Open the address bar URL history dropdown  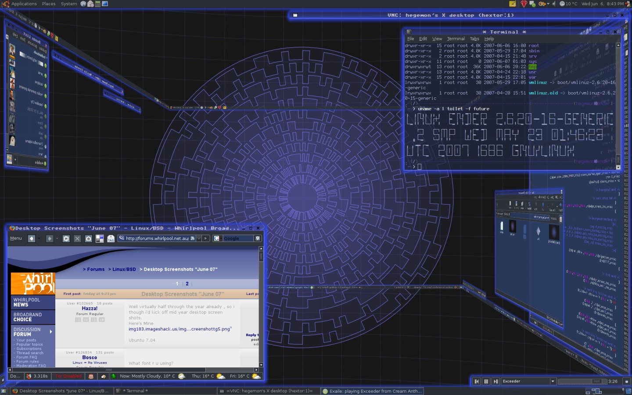(x=199, y=238)
